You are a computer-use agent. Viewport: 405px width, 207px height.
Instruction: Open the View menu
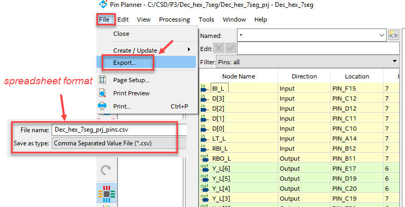(x=144, y=19)
